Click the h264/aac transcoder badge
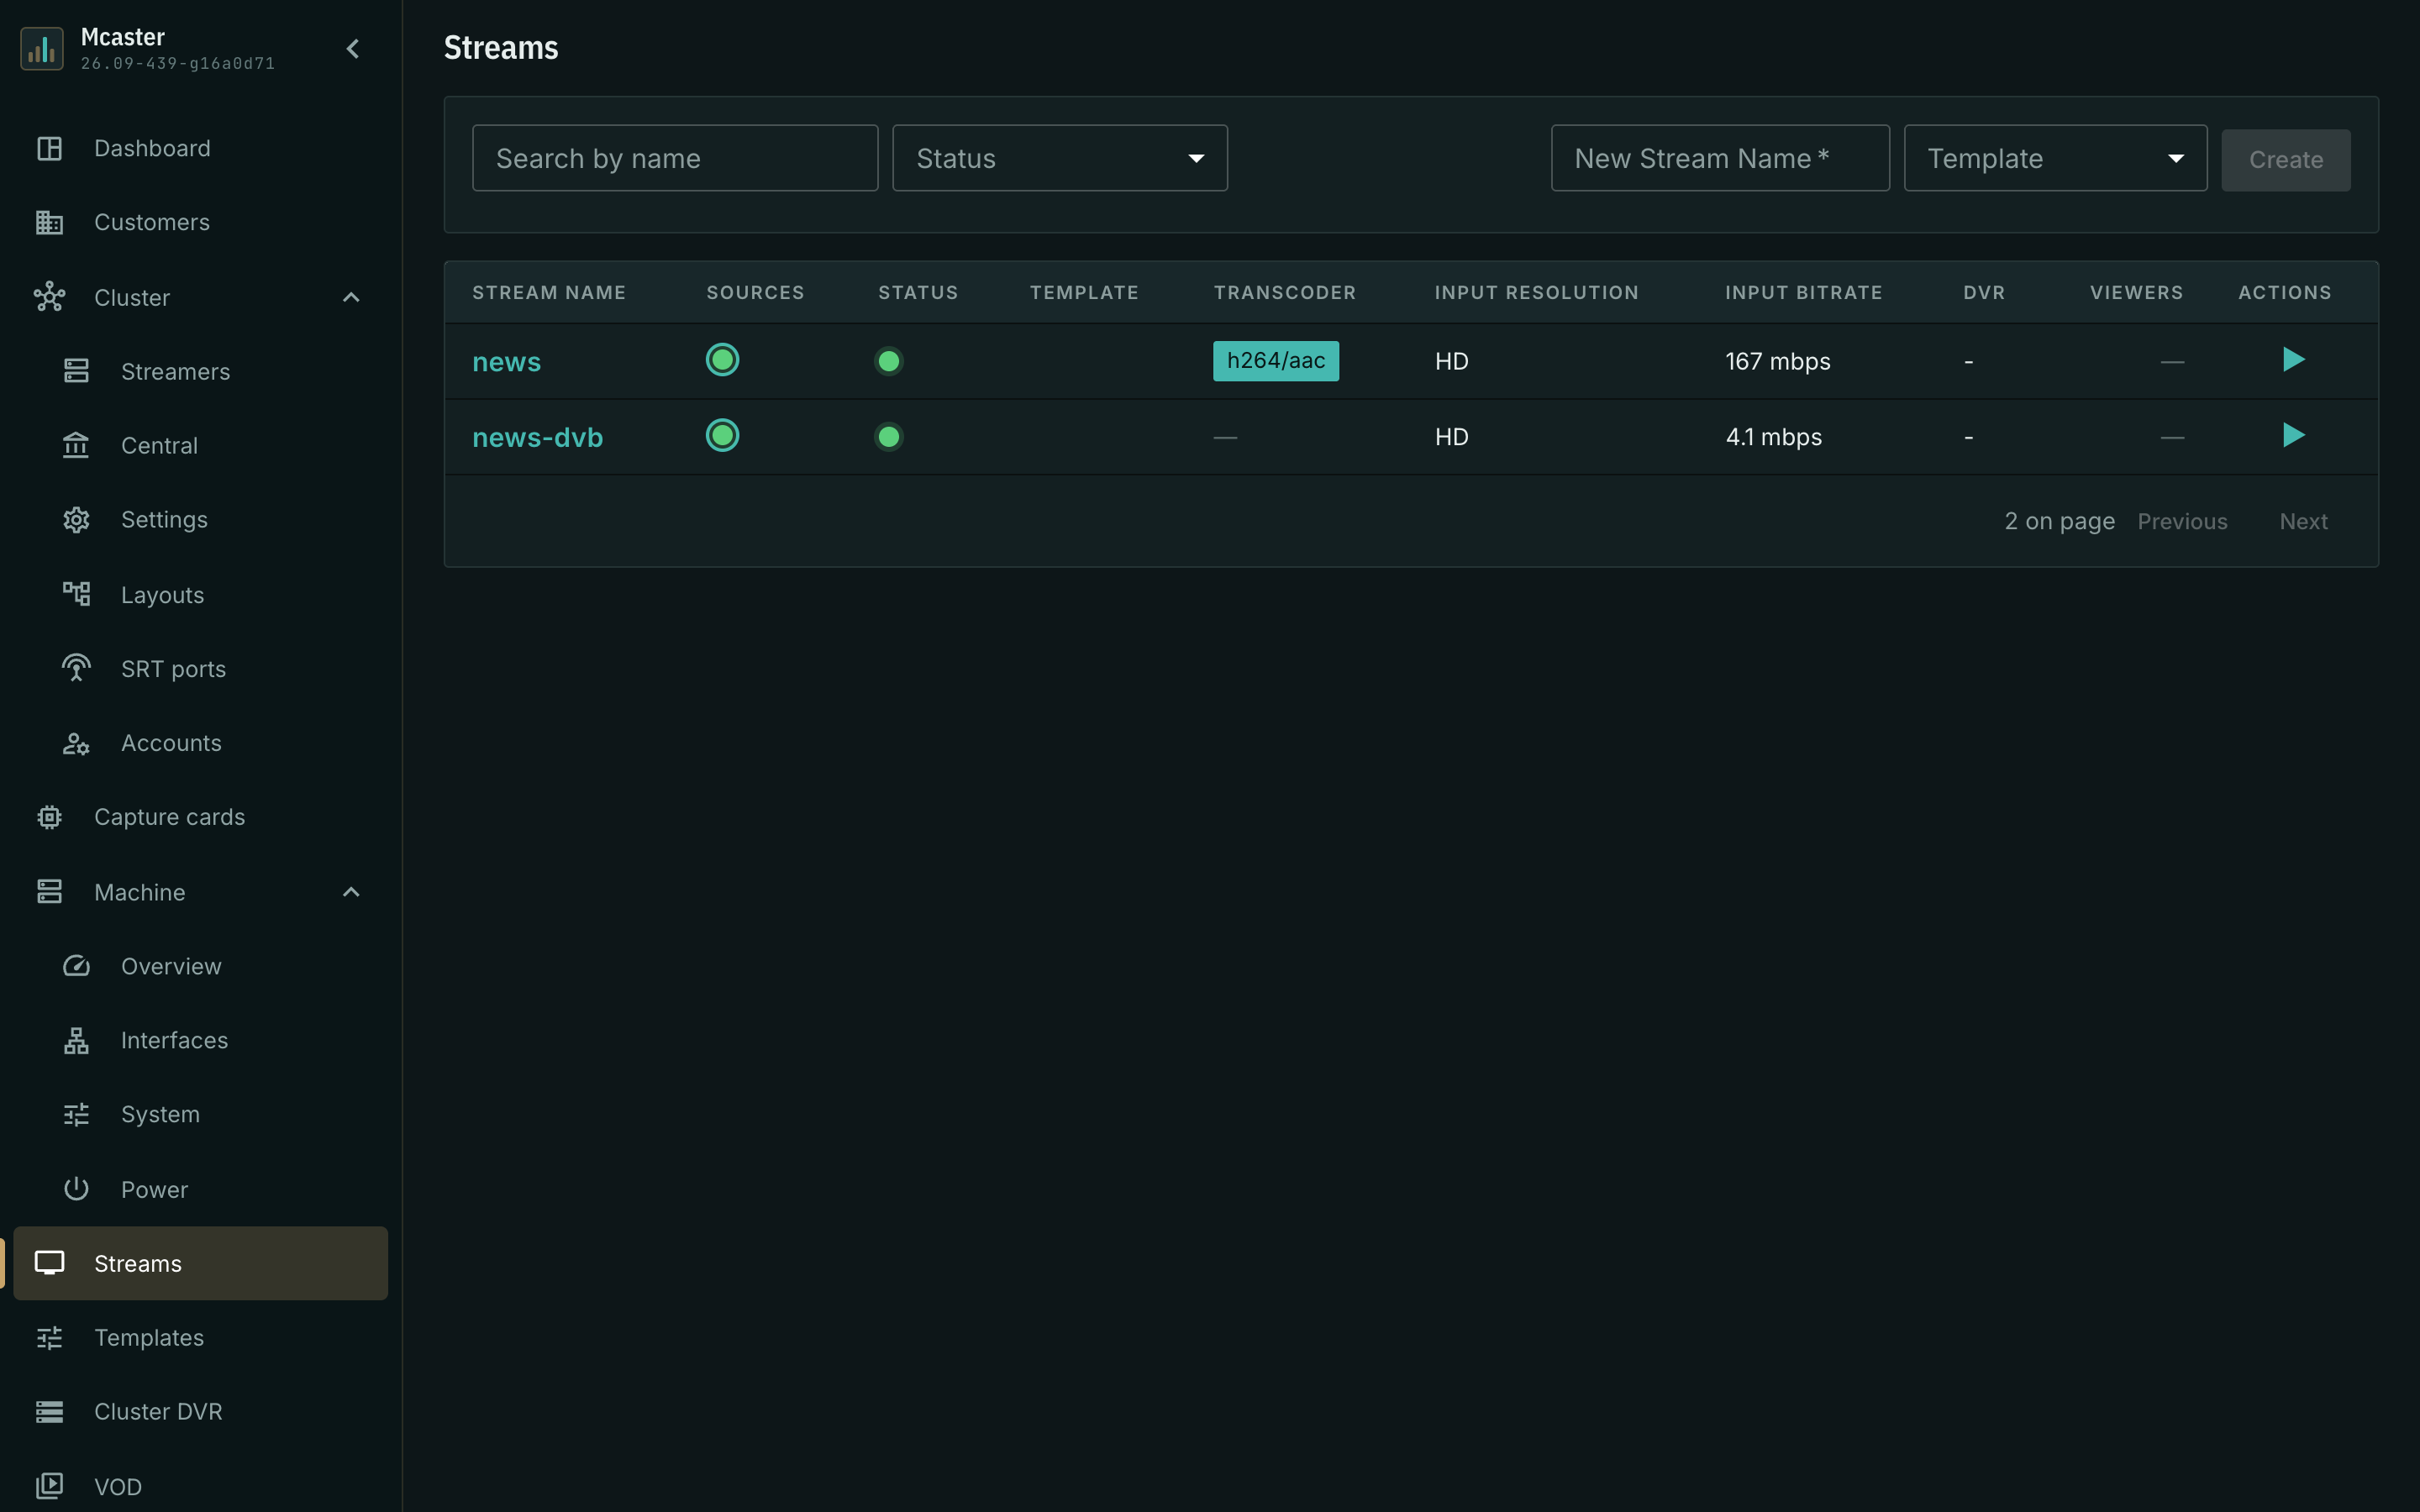2420x1512 pixels. pyautogui.click(x=1276, y=360)
